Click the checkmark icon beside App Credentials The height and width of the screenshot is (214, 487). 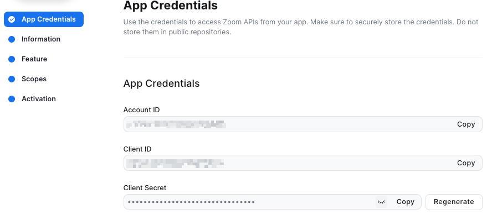point(12,19)
